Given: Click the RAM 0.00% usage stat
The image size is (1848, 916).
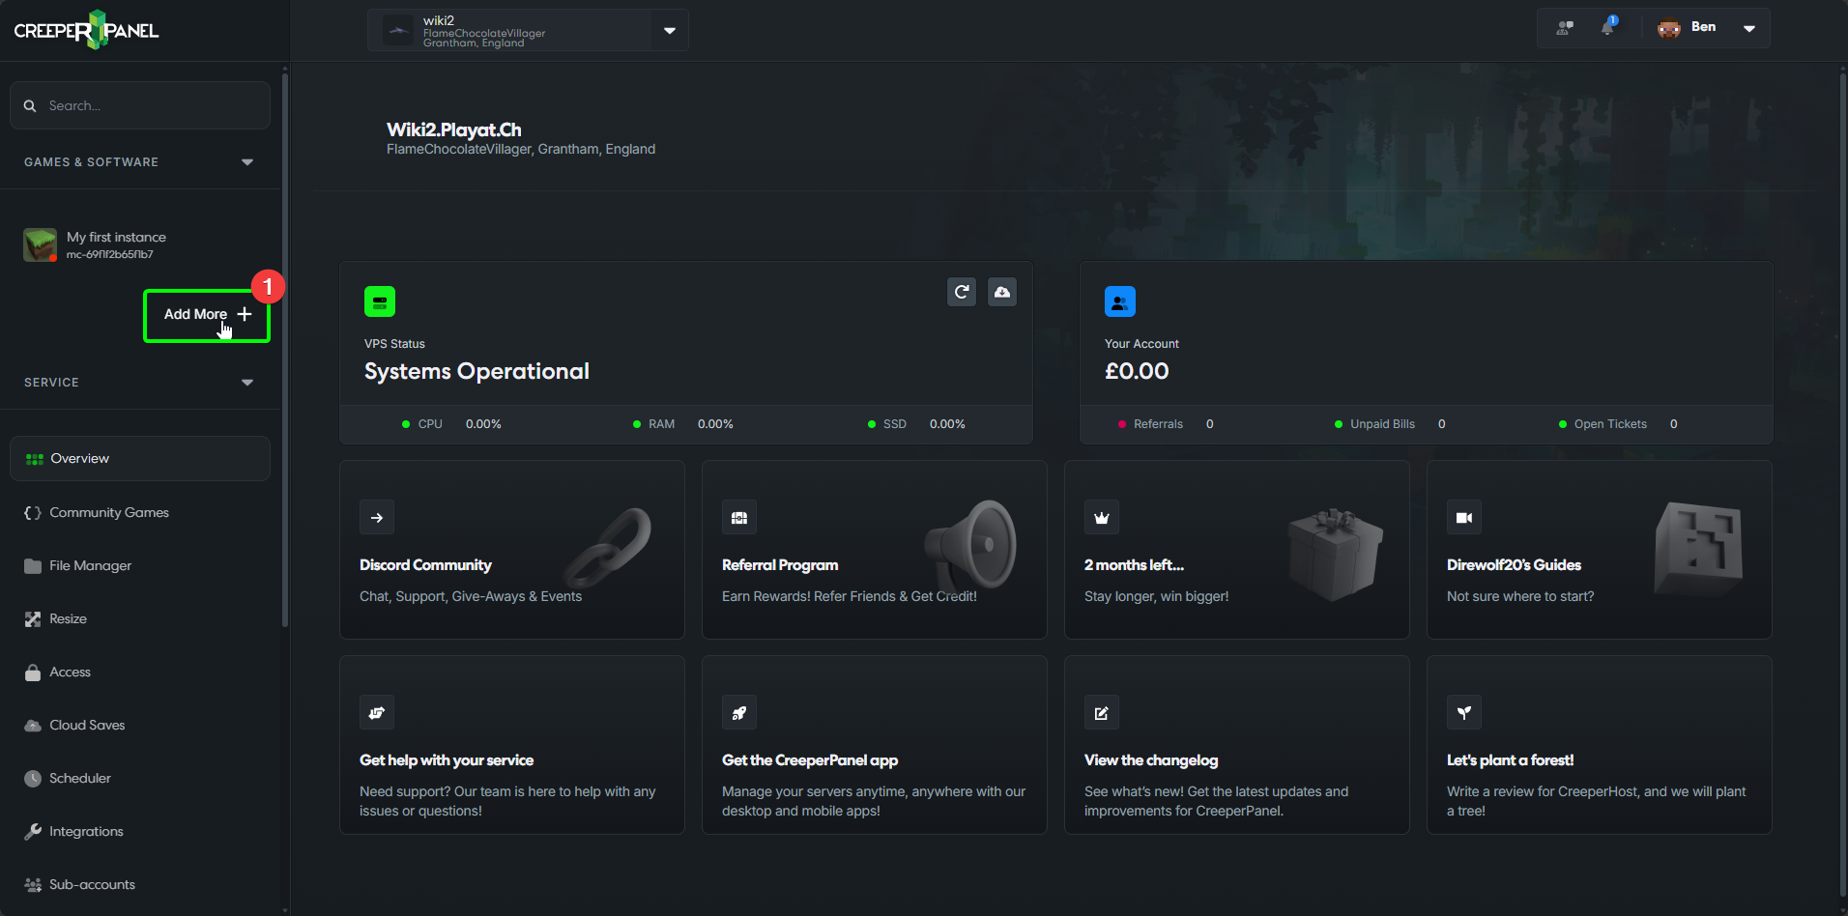Looking at the screenshot, I should pos(683,424).
